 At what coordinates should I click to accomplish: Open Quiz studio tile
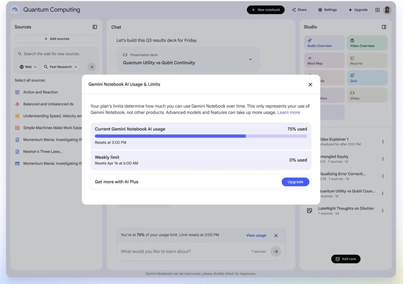coord(367,78)
